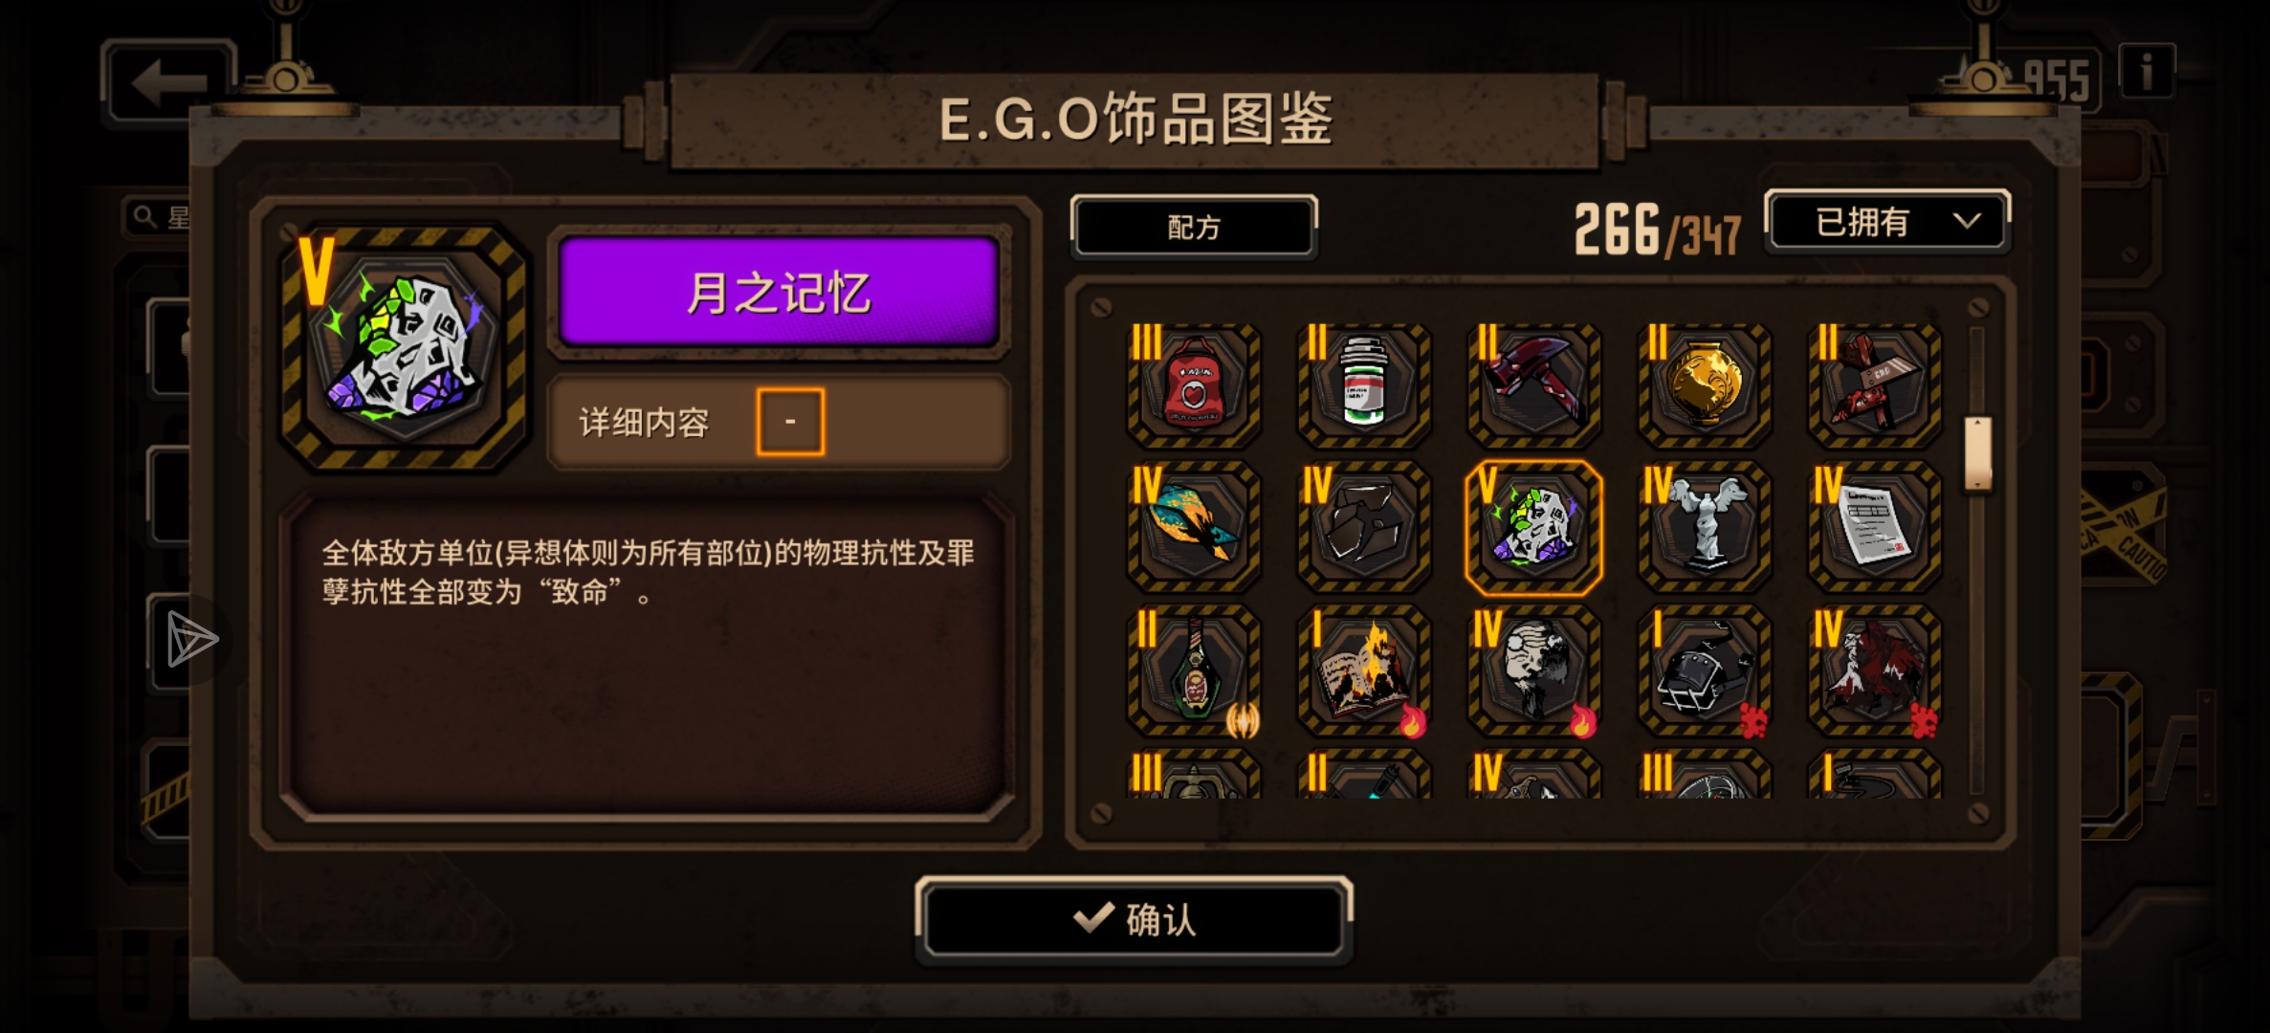Choose the burning book tier I gift
The width and height of the screenshot is (2270, 1033).
(x=1363, y=670)
